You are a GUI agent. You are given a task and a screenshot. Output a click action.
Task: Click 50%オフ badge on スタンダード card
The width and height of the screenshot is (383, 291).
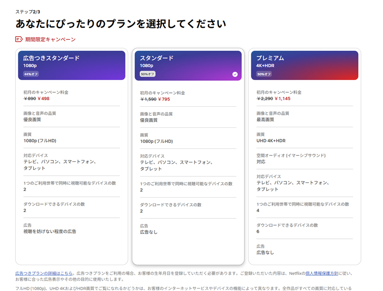(x=147, y=74)
